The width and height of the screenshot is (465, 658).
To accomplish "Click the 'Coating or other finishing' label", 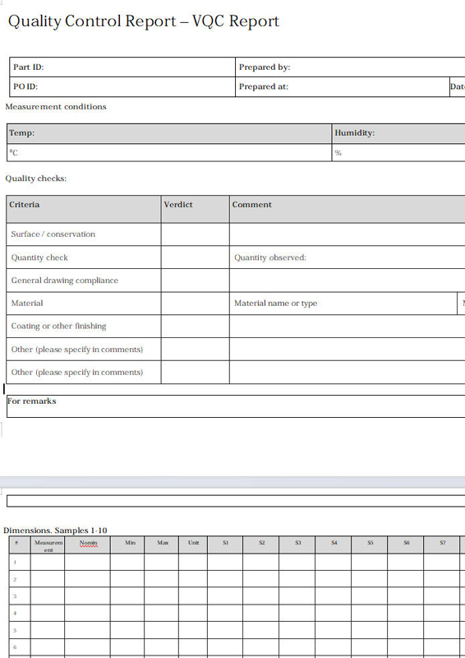I will pos(58,326).
